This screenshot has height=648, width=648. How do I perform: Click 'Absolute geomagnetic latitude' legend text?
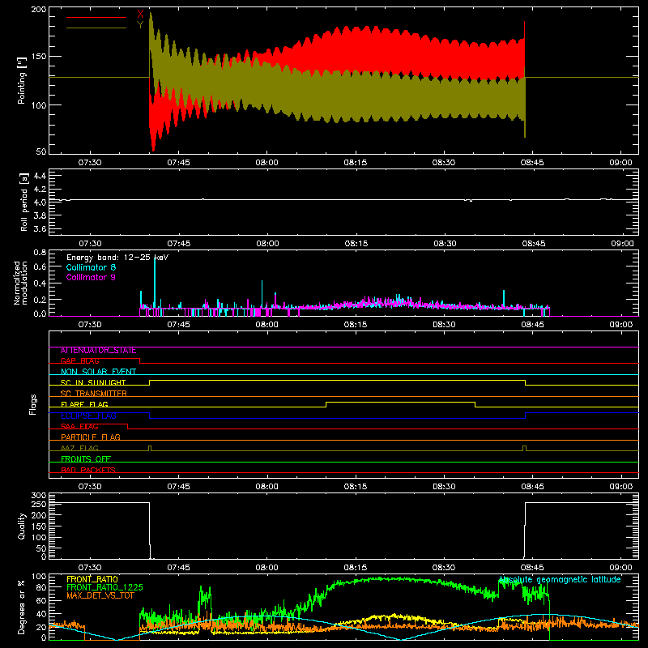[560, 580]
